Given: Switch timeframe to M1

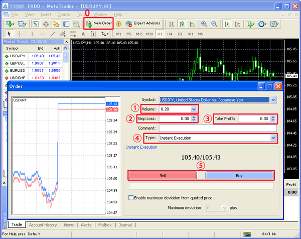Looking at the screenshot, I should (x=118, y=34).
